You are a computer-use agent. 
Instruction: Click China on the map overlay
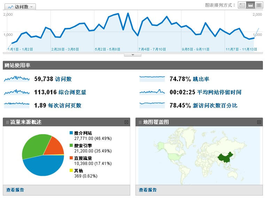tap(225, 157)
